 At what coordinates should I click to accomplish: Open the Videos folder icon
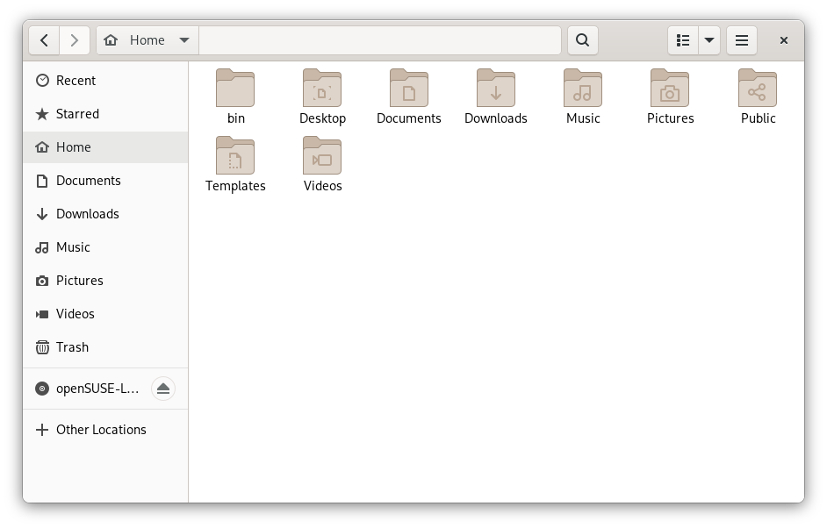click(322, 156)
